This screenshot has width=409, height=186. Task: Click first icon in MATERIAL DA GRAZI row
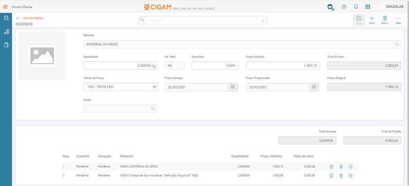coord(331,167)
